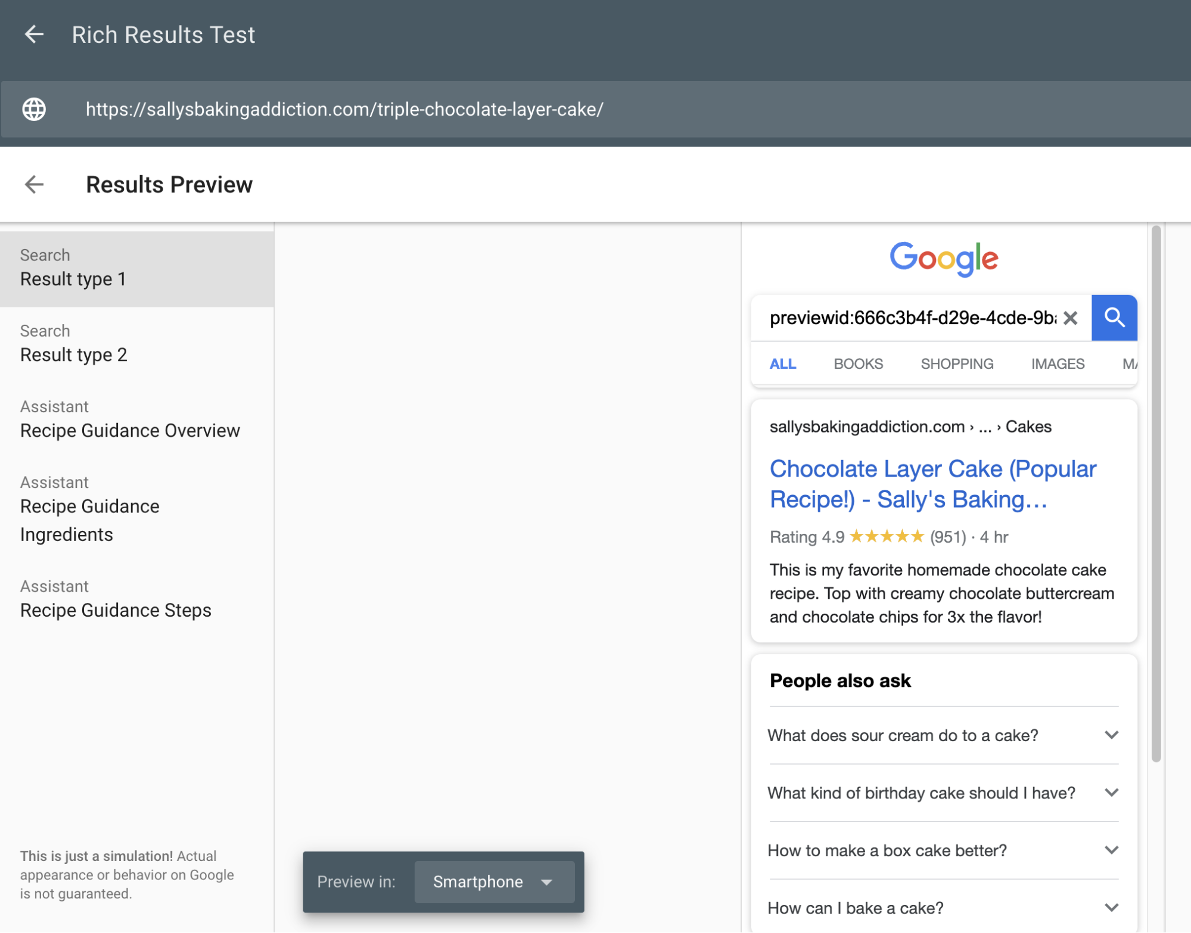Open the IMAGES search tab

tap(1058, 363)
